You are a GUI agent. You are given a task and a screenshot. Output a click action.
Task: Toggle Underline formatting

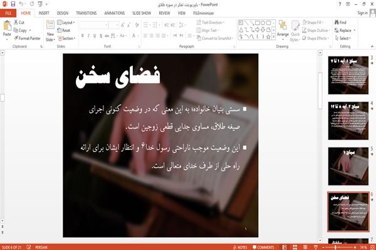point(95,36)
